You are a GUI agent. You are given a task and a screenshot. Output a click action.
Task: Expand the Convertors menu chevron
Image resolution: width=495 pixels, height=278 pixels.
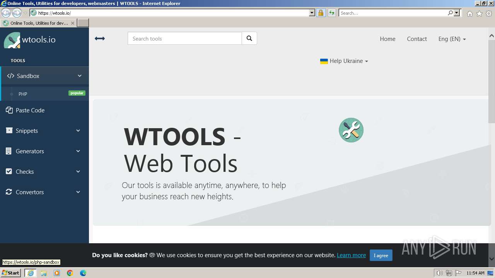pyautogui.click(x=78, y=192)
